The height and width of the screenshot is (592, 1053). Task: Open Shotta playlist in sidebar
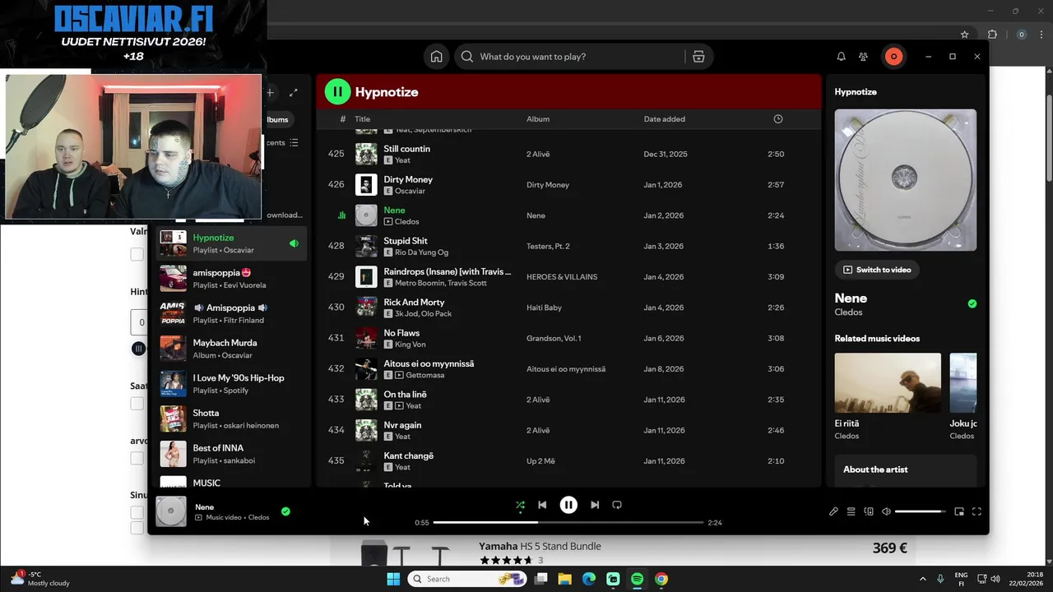(x=230, y=419)
